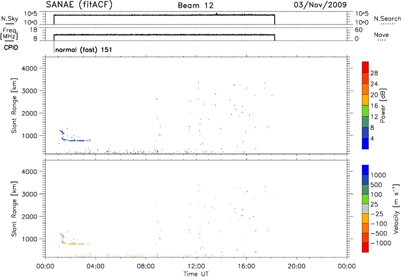This screenshot has height=277, width=401.
Task: Pick the gray Velocity segment between 25 and -25
Action: point(365,208)
